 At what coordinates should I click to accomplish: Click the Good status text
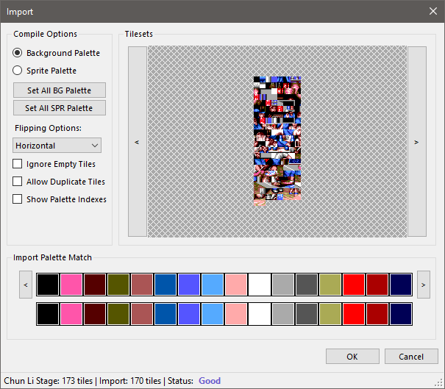coord(210,380)
